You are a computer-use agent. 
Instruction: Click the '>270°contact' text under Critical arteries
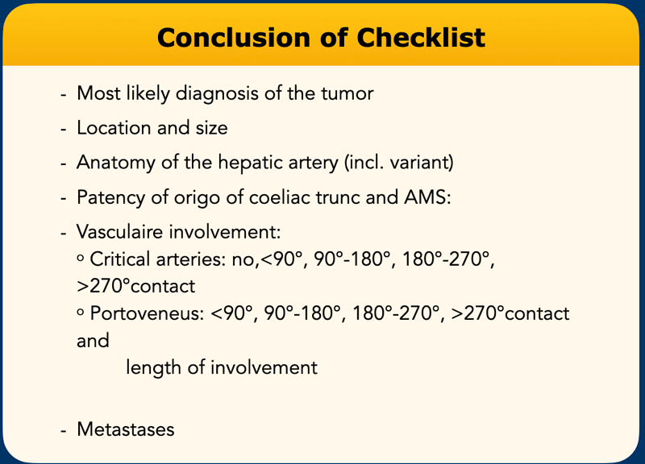coord(136,287)
